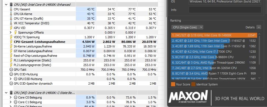Click the icon of Core C0 Belegung

(16, 97)
